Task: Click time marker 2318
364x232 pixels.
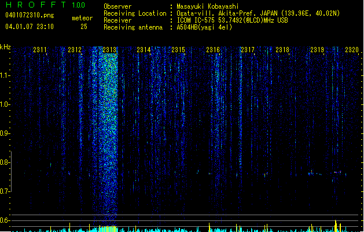Action: coord(282,49)
